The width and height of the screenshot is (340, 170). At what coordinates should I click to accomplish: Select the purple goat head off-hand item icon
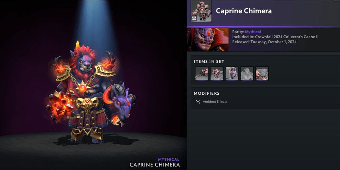pos(232,74)
